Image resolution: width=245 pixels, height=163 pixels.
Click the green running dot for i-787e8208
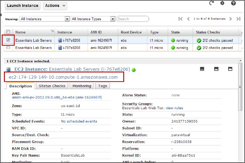[173, 48]
